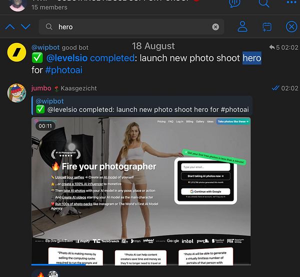Open the group avatar in the header
Screen dimensions: 300x277
[17, 5]
